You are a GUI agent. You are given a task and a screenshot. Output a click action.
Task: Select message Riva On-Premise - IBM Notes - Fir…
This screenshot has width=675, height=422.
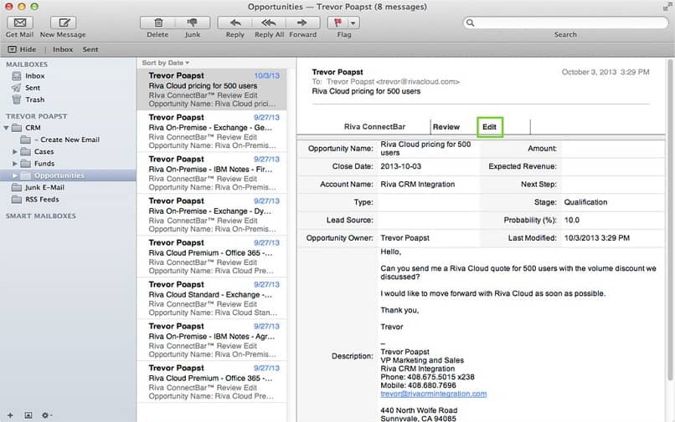click(212, 173)
